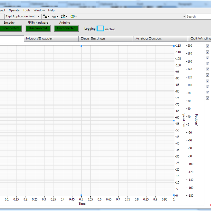
Task: Expand the Search box options arrow
Action: (x=184, y=16)
